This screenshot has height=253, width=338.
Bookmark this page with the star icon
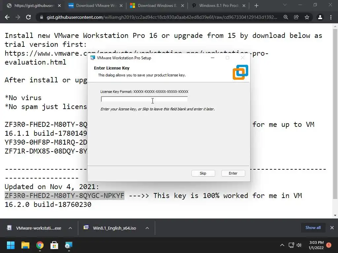[x=307, y=17]
